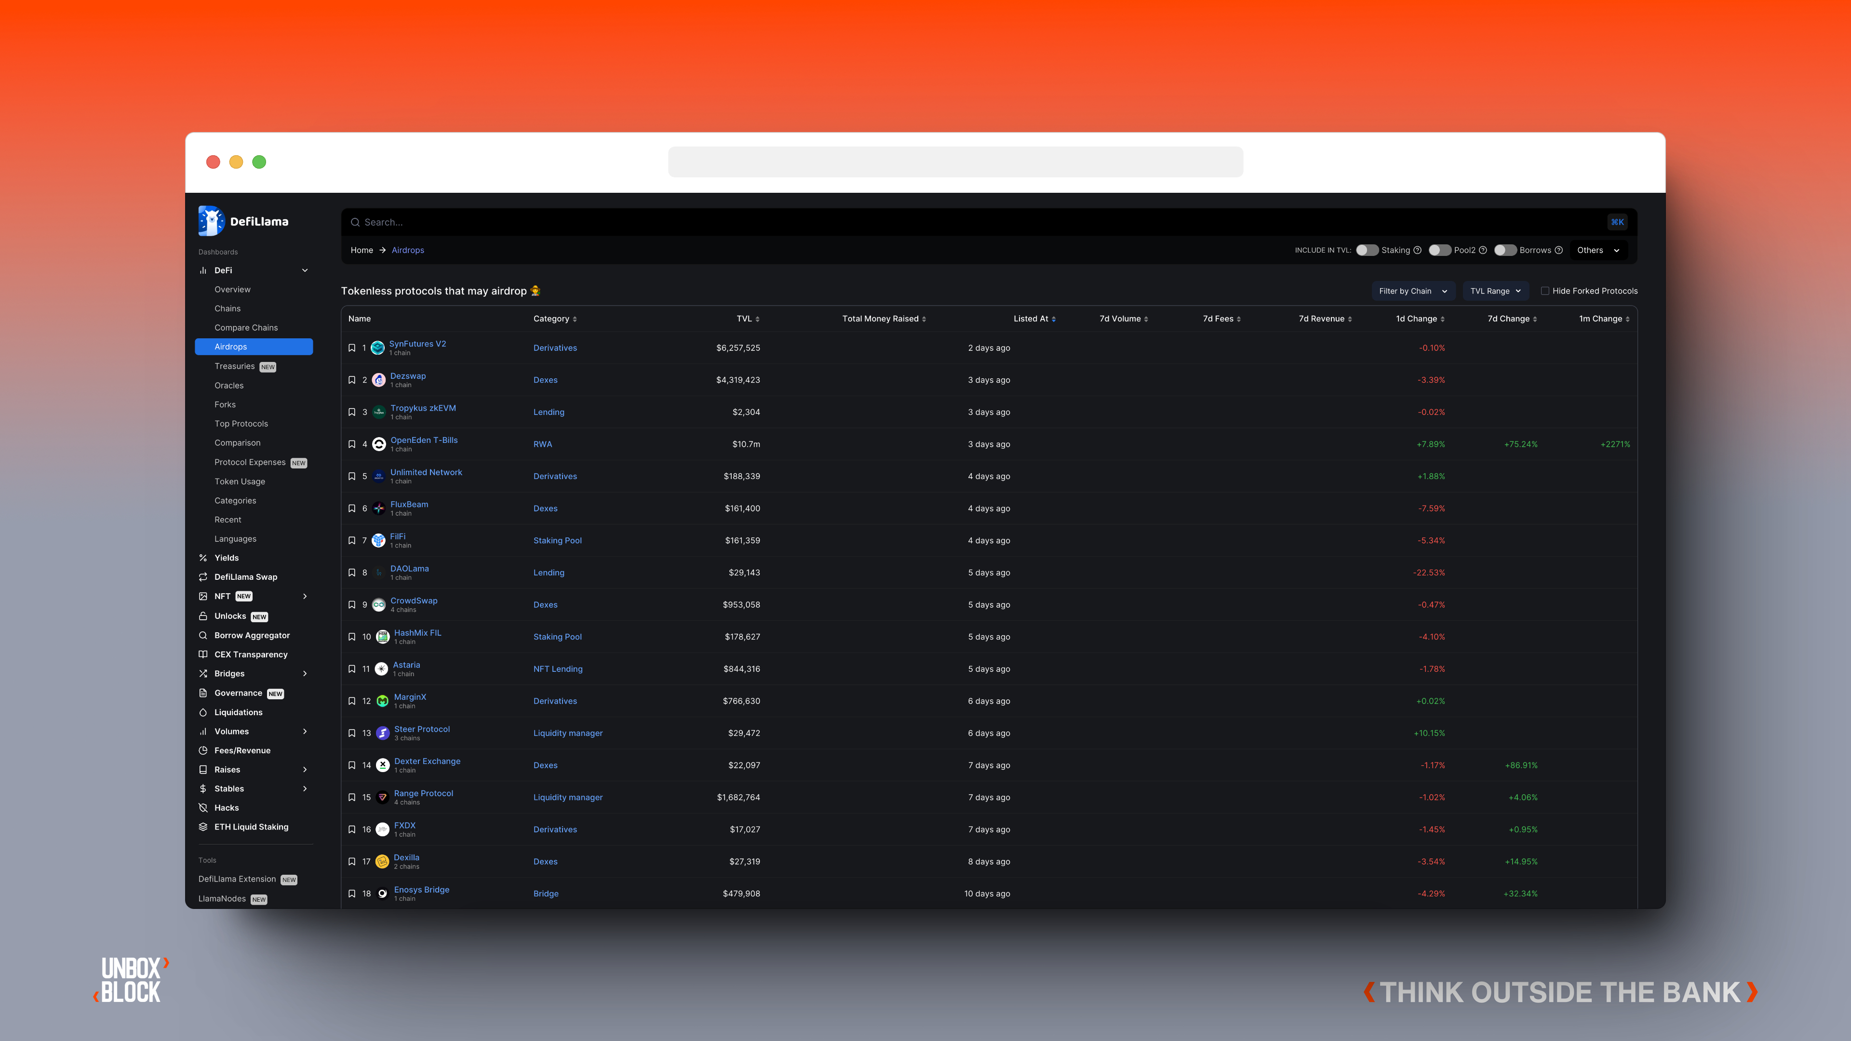
Task: Open CEX Transparency in the sidebar
Action: 251,654
